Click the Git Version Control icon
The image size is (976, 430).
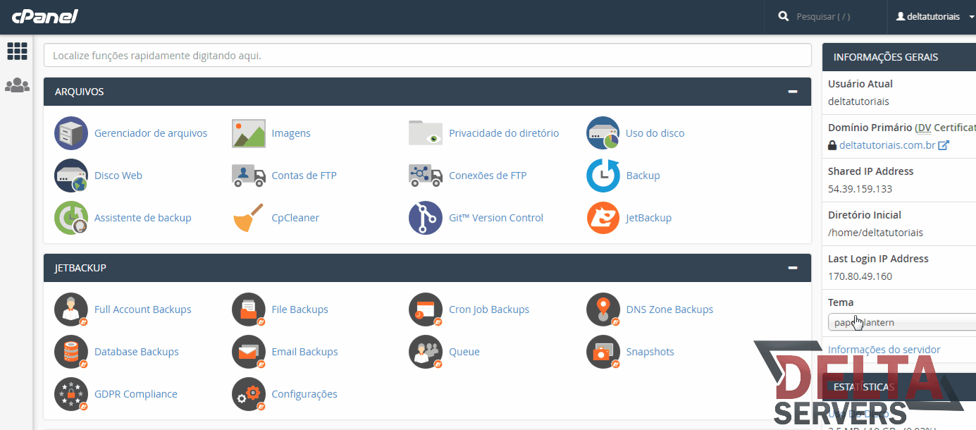point(426,218)
